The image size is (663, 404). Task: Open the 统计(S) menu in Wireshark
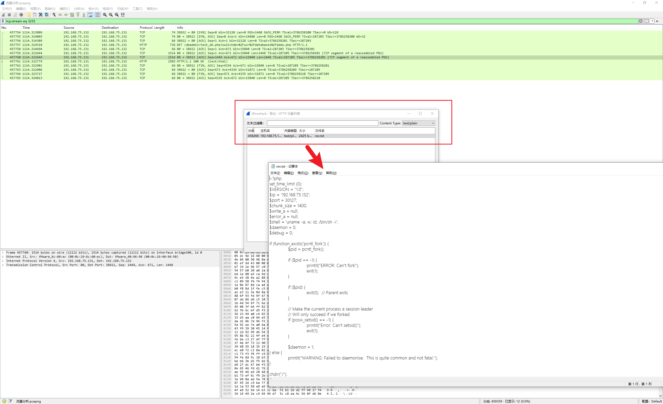coord(93,9)
